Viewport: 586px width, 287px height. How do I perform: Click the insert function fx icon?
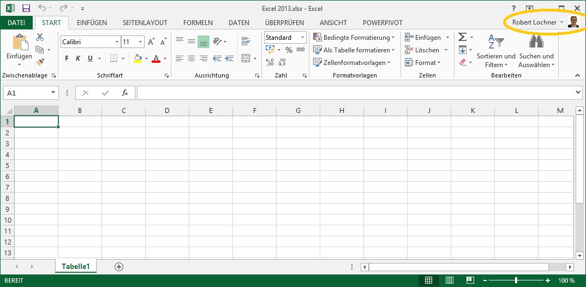coord(125,93)
